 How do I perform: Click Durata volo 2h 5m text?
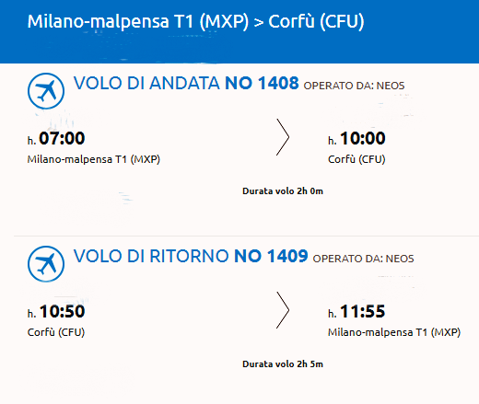point(283,364)
